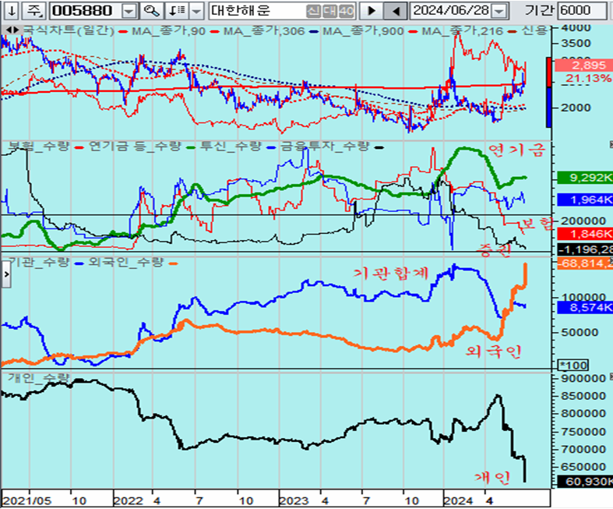613x509 pixels.
Task: Click the 투신_수량 legend label
Action: pos(230,147)
